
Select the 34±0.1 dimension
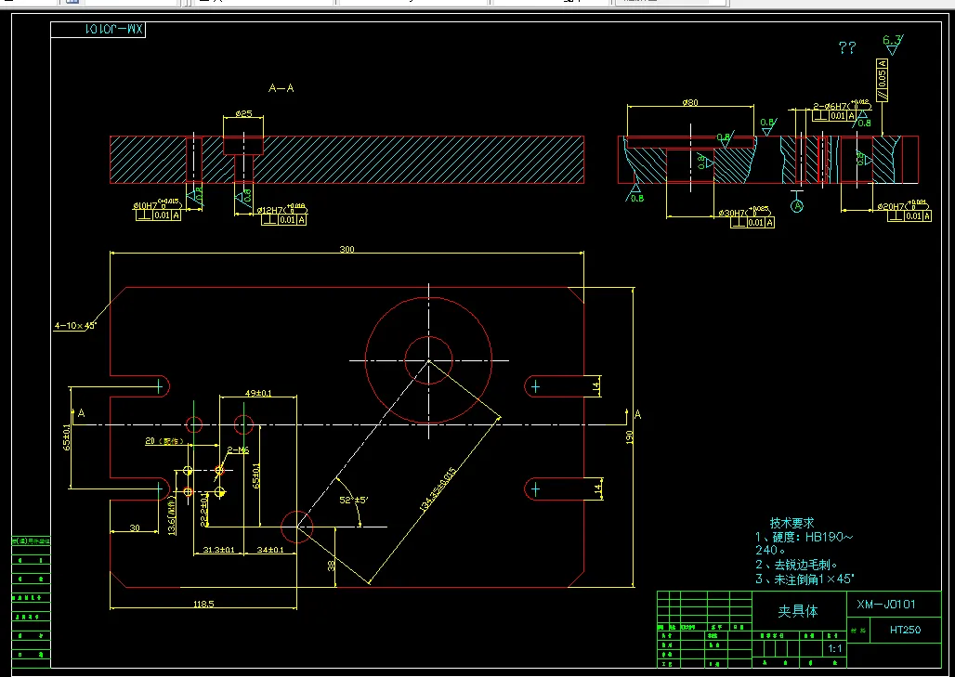(270, 550)
